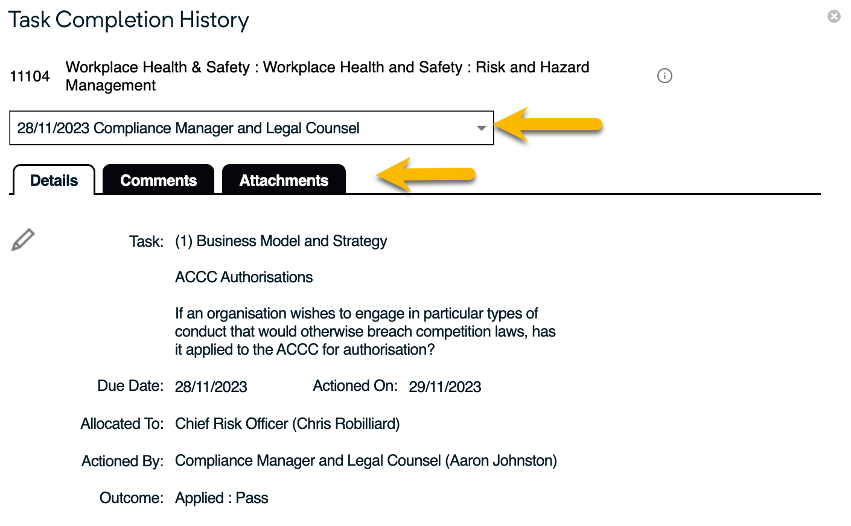Click the Task Completion History heading
This screenshot has width=851, height=526.
tap(129, 20)
